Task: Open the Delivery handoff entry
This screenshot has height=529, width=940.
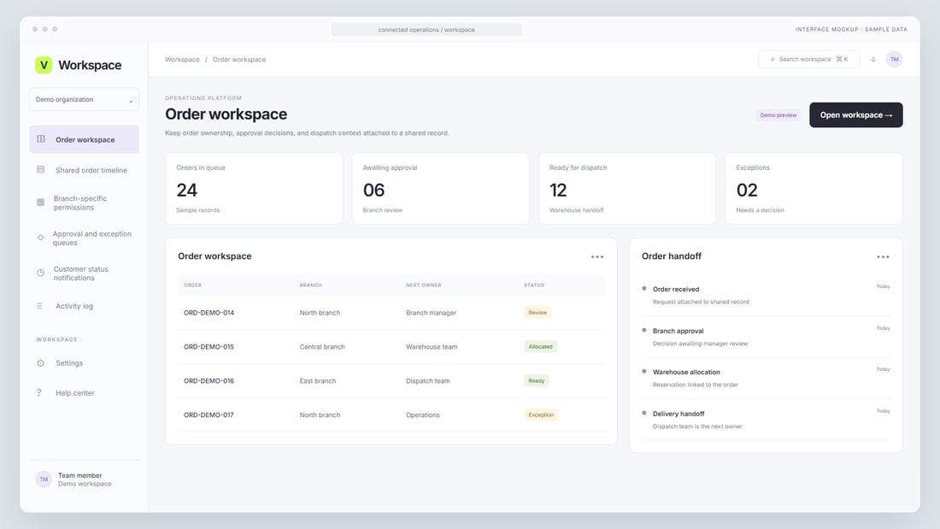Action: pos(767,420)
